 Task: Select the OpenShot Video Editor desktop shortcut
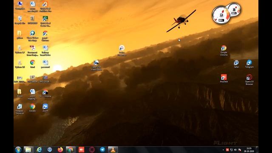pos(96,65)
